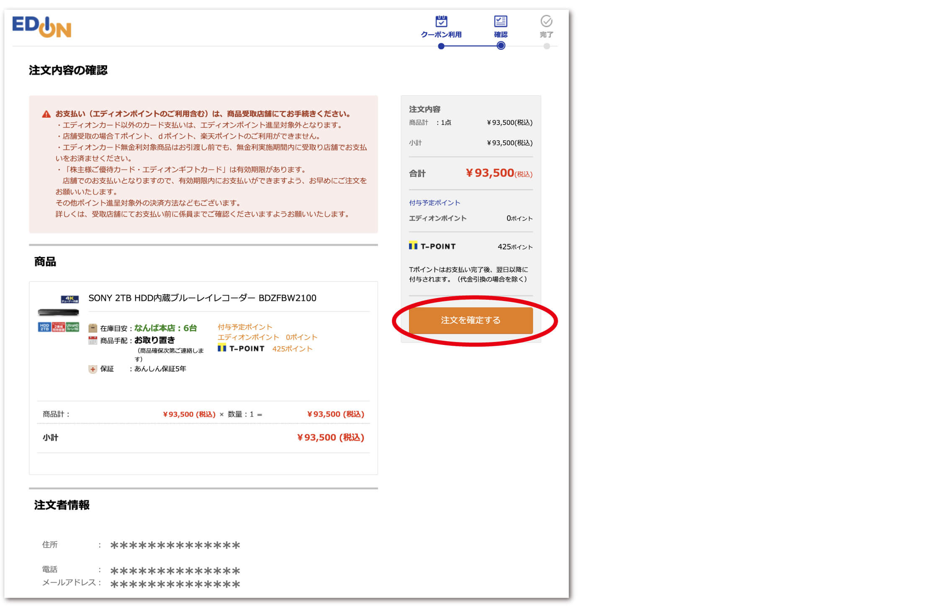The image size is (952, 607).
Task: Click the masked メールアドレス value
Action: point(175,584)
